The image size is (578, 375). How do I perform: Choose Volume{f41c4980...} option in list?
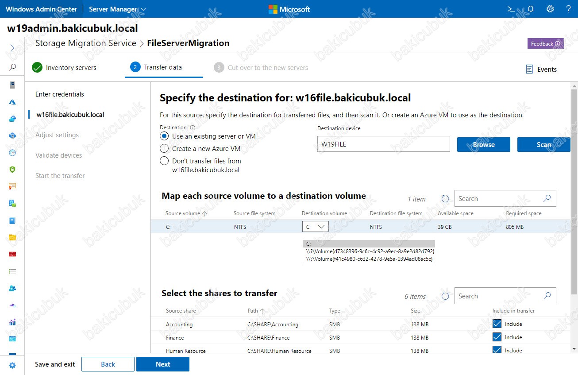(369, 259)
